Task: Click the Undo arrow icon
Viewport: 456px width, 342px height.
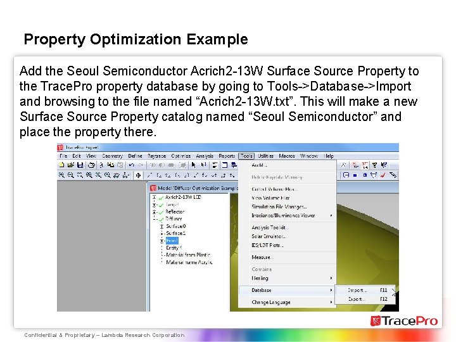Action: coord(132,165)
